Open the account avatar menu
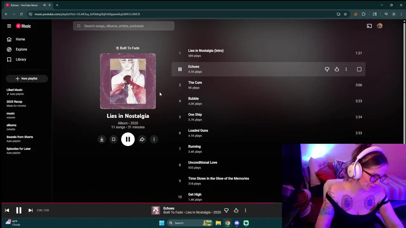This screenshot has width=406, height=228. (380, 26)
